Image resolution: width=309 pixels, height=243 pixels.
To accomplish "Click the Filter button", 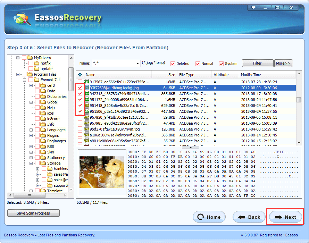I will [x=258, y=63].
